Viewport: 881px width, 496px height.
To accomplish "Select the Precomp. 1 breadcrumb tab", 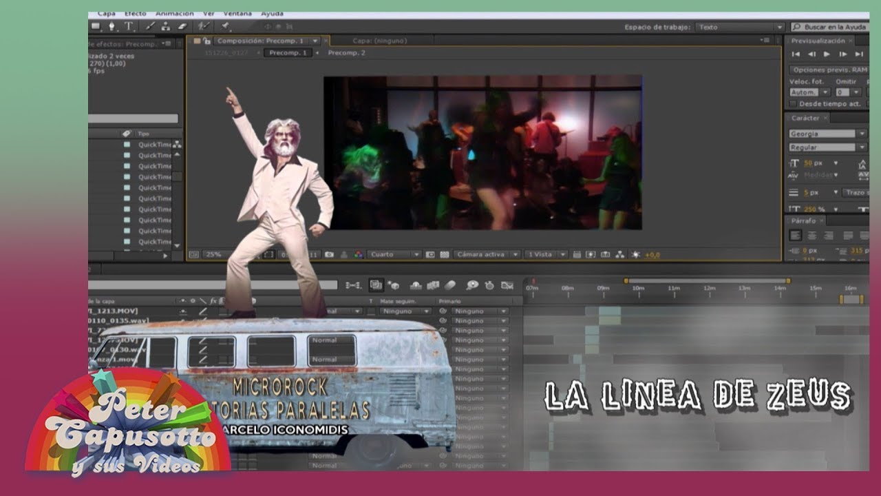I will click(x=288, y=52).
